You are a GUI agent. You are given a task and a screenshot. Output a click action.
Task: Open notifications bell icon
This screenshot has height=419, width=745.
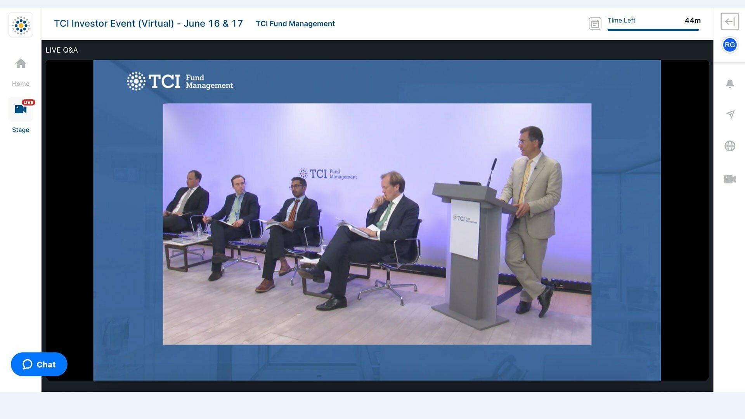tap(730, 83)
